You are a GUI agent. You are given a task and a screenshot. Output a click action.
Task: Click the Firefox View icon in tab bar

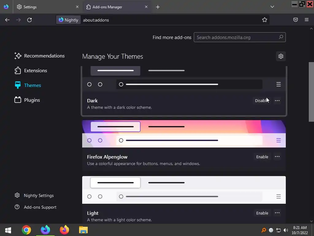[6, 7]
